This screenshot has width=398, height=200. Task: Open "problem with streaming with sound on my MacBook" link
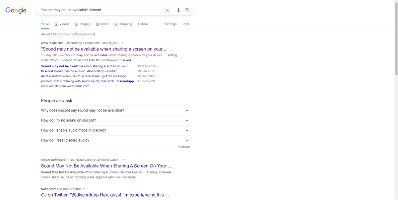click(x=88, y=81)
